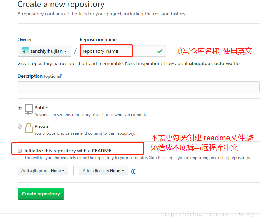261x221 pixels.
Task: Click text 'You choose who can see and commit'
Action: 68,133
